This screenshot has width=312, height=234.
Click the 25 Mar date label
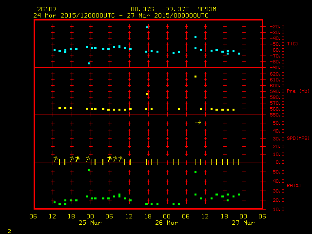90,223
